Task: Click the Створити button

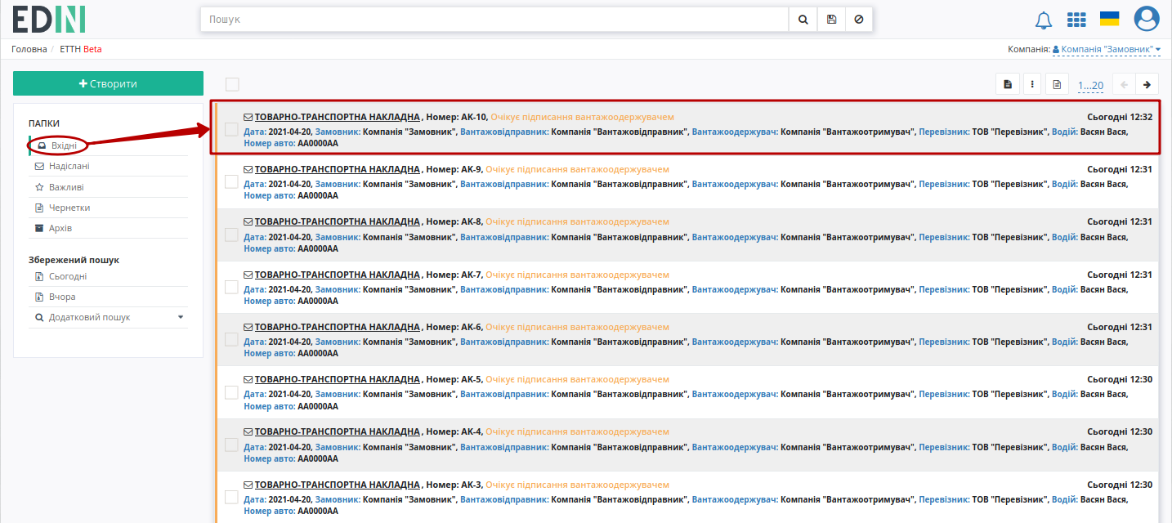Action: tap(108, 83)
